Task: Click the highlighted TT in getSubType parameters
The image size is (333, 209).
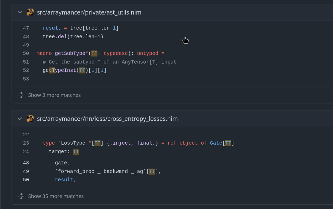Action: point(94,53)
